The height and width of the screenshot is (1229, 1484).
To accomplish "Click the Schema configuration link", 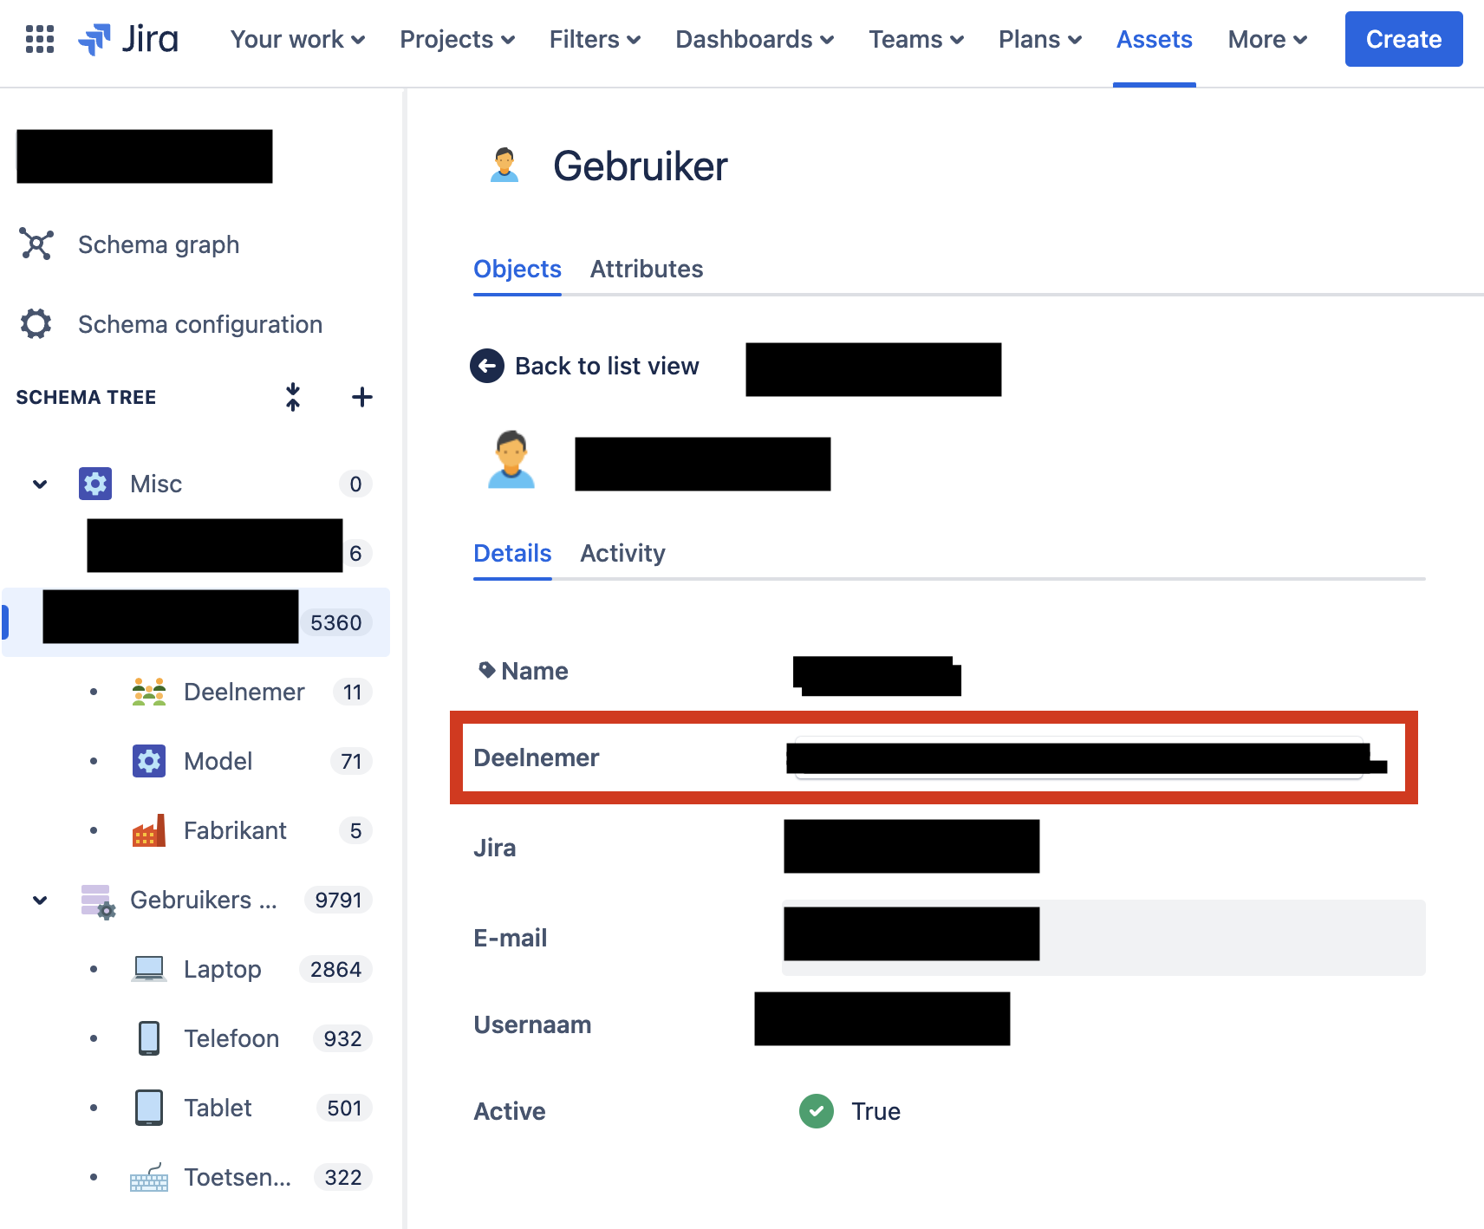I will (200, 324).
